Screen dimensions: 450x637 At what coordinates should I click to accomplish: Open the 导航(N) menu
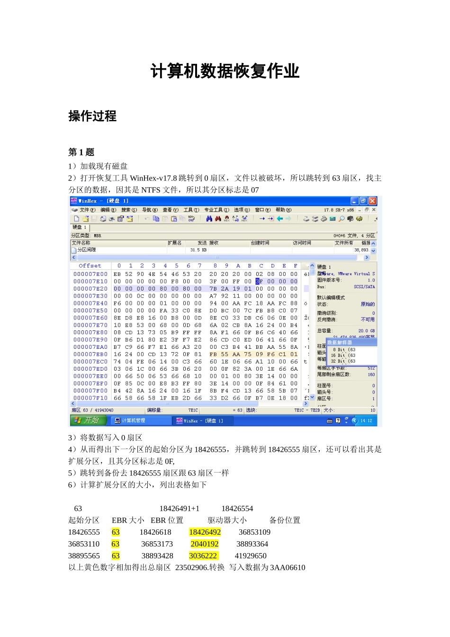[x=150, y=210]
